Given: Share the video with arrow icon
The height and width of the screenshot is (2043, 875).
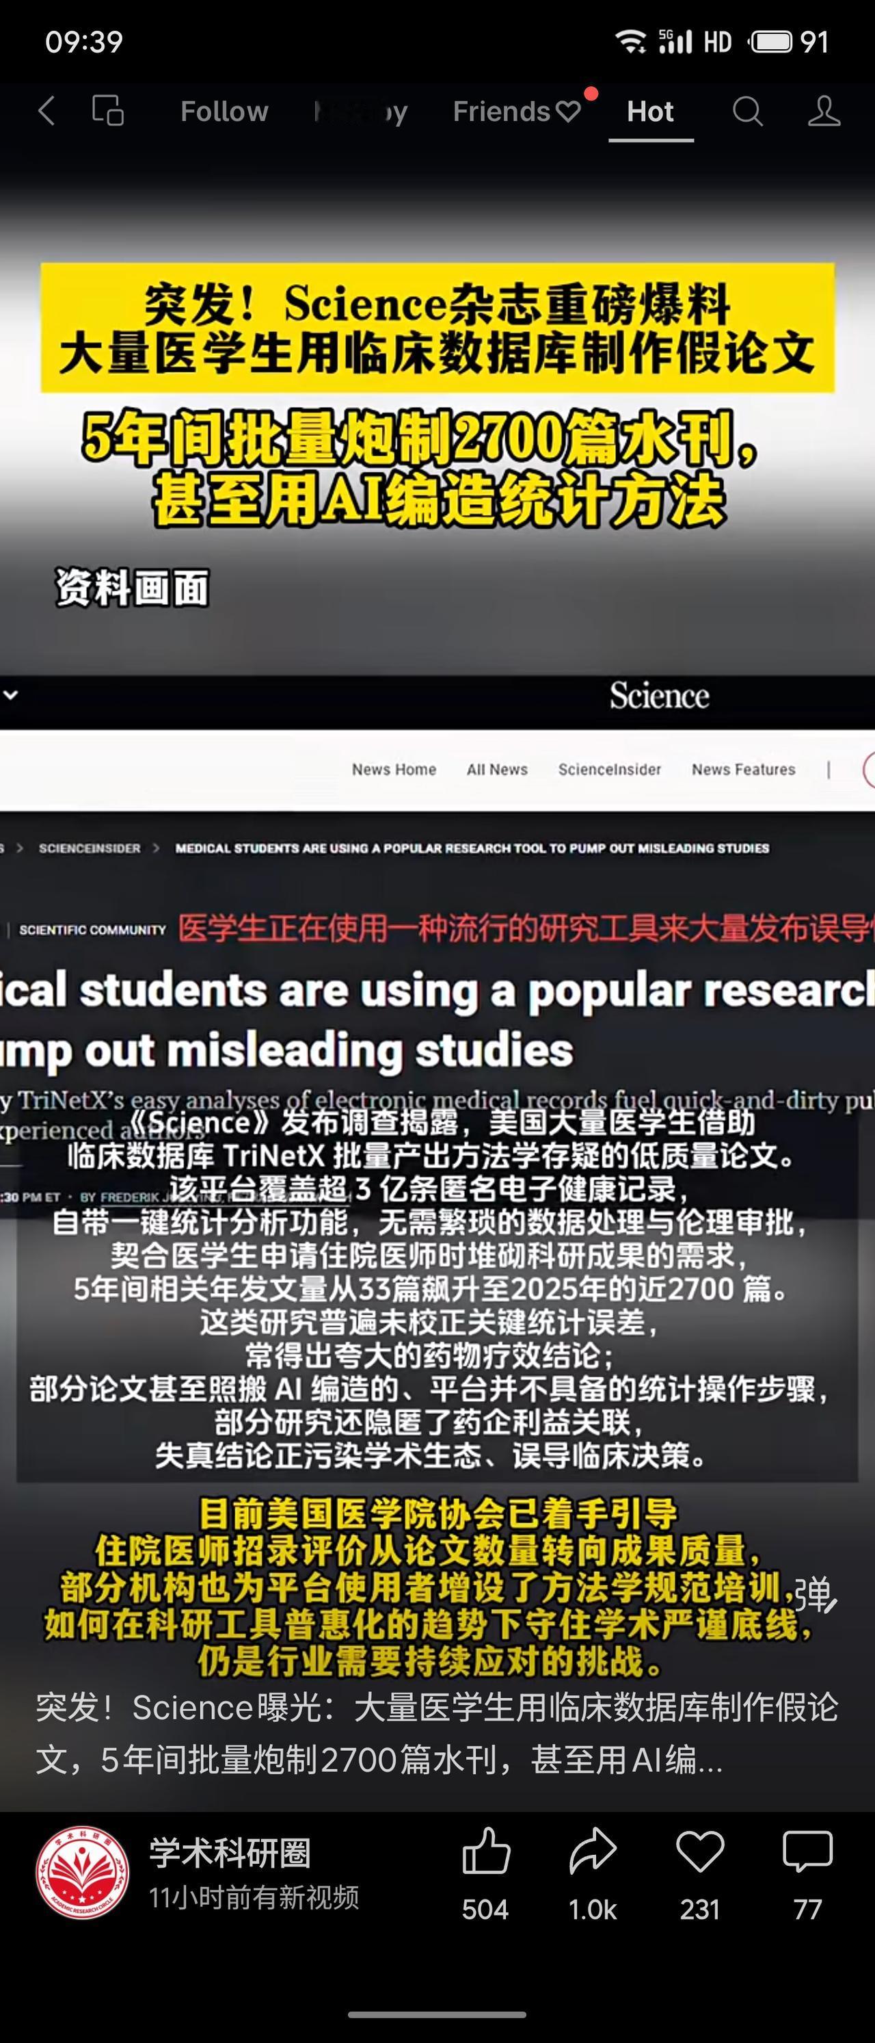Looking at the screenshot, I should [x=593, y=1851].
